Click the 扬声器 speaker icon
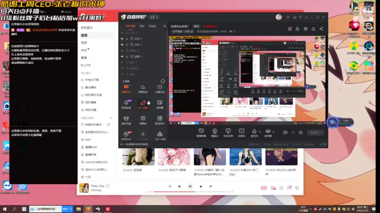The width and height of the screenshot is (380, 213). click(268, 131)
